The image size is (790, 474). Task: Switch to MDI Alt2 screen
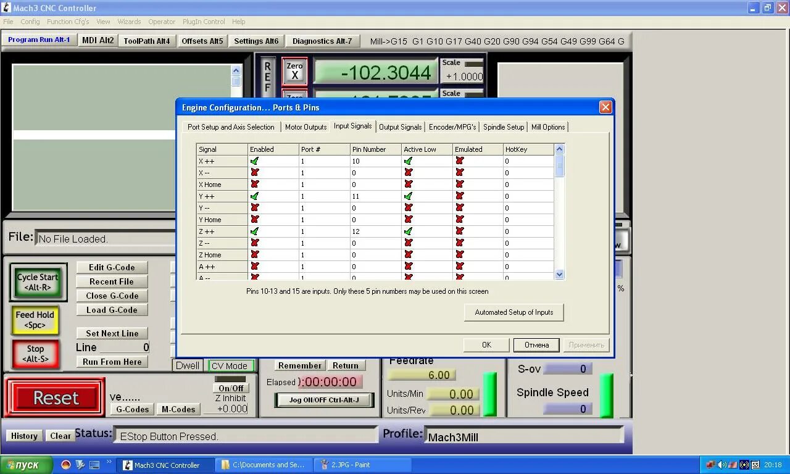98,41
